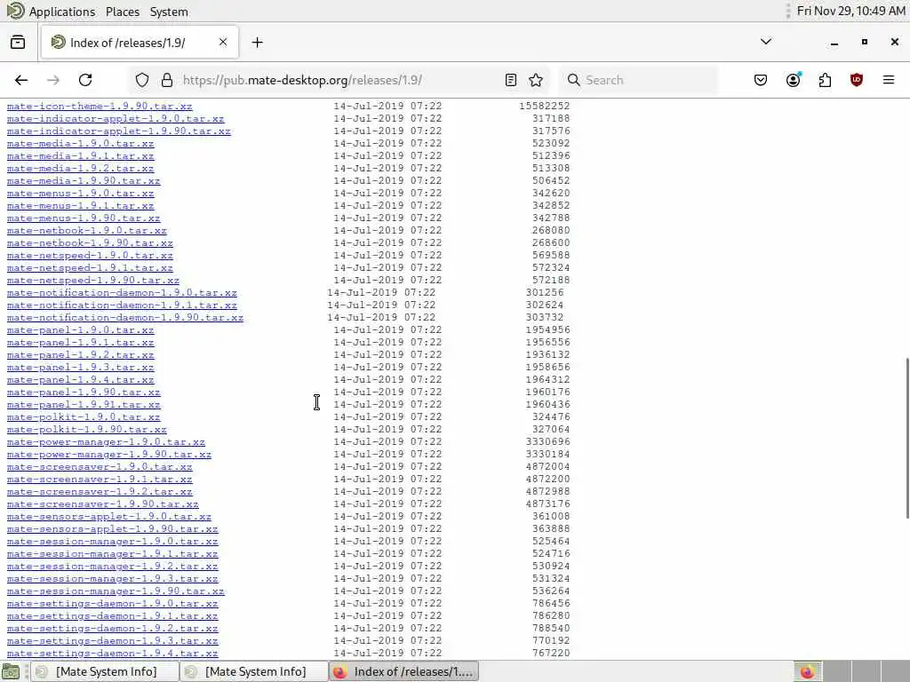Click mate-media-1.9.90.tar.xz link

click(x=84, y=181)
